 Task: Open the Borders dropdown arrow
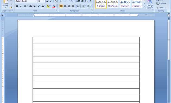pyautogui.click(x=91, y=6)
